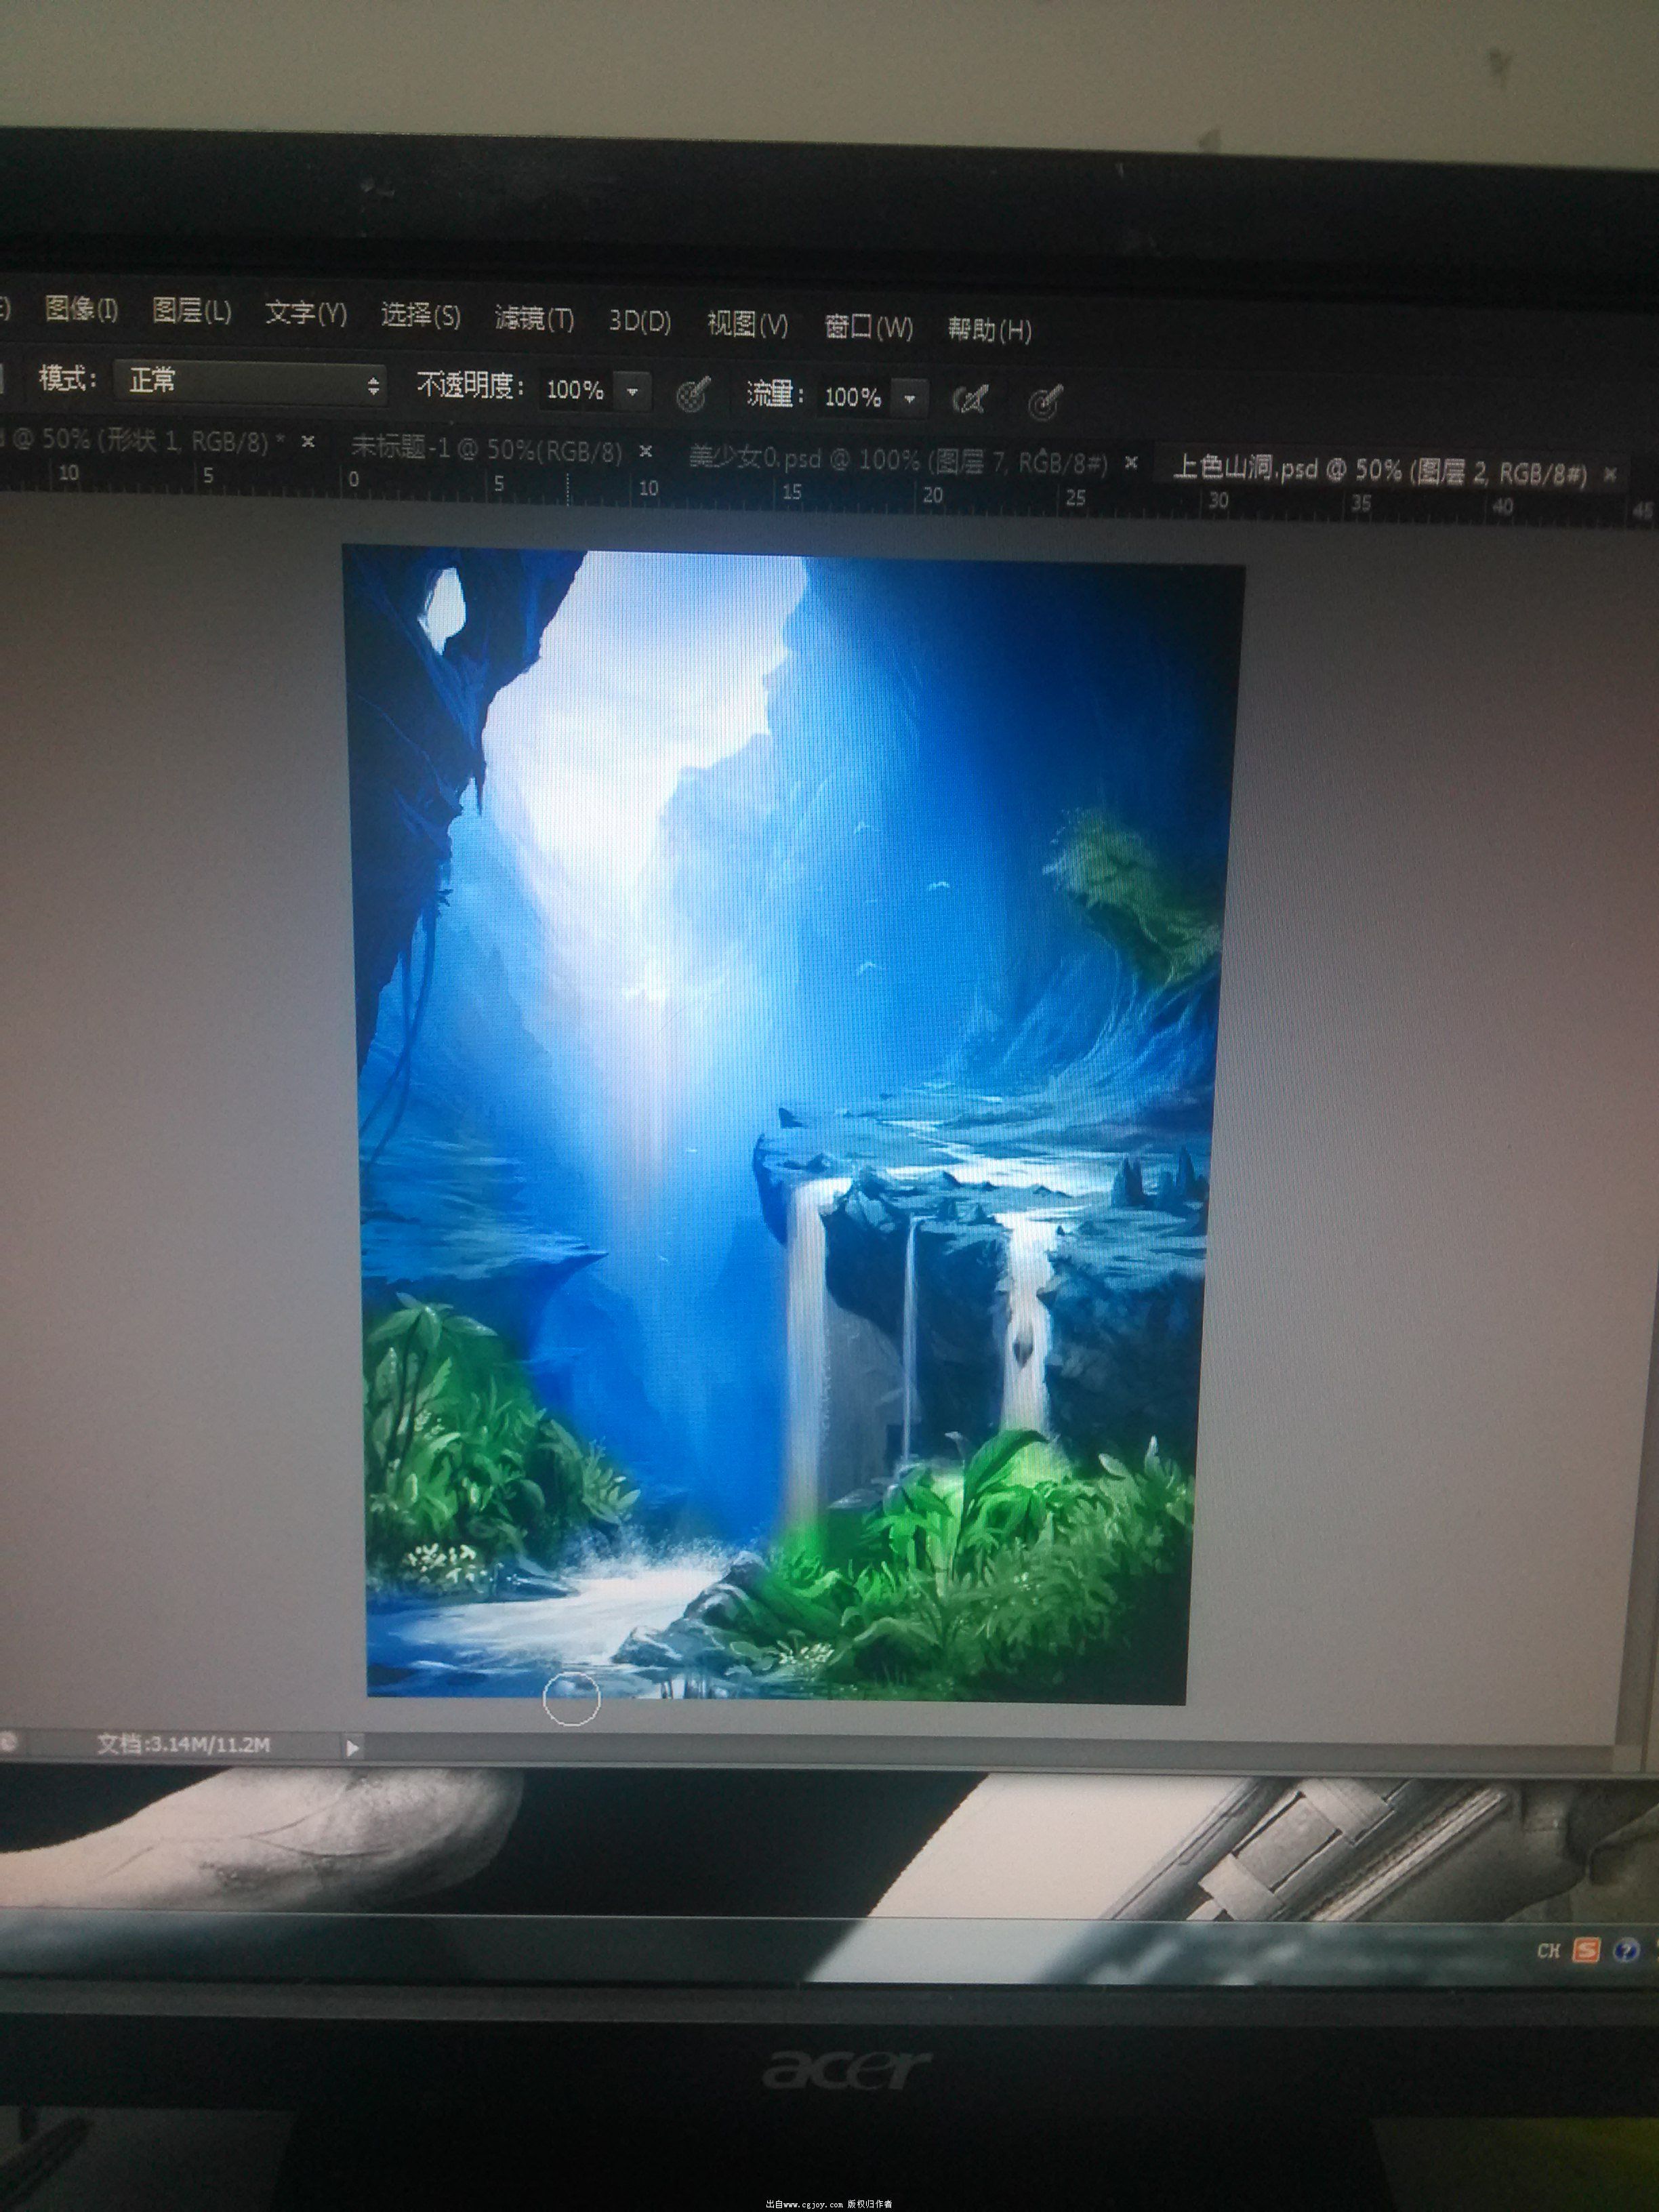The image size is (1659, 2212).
Task: Close the 未标题-1 document tab
Action: 646,452
